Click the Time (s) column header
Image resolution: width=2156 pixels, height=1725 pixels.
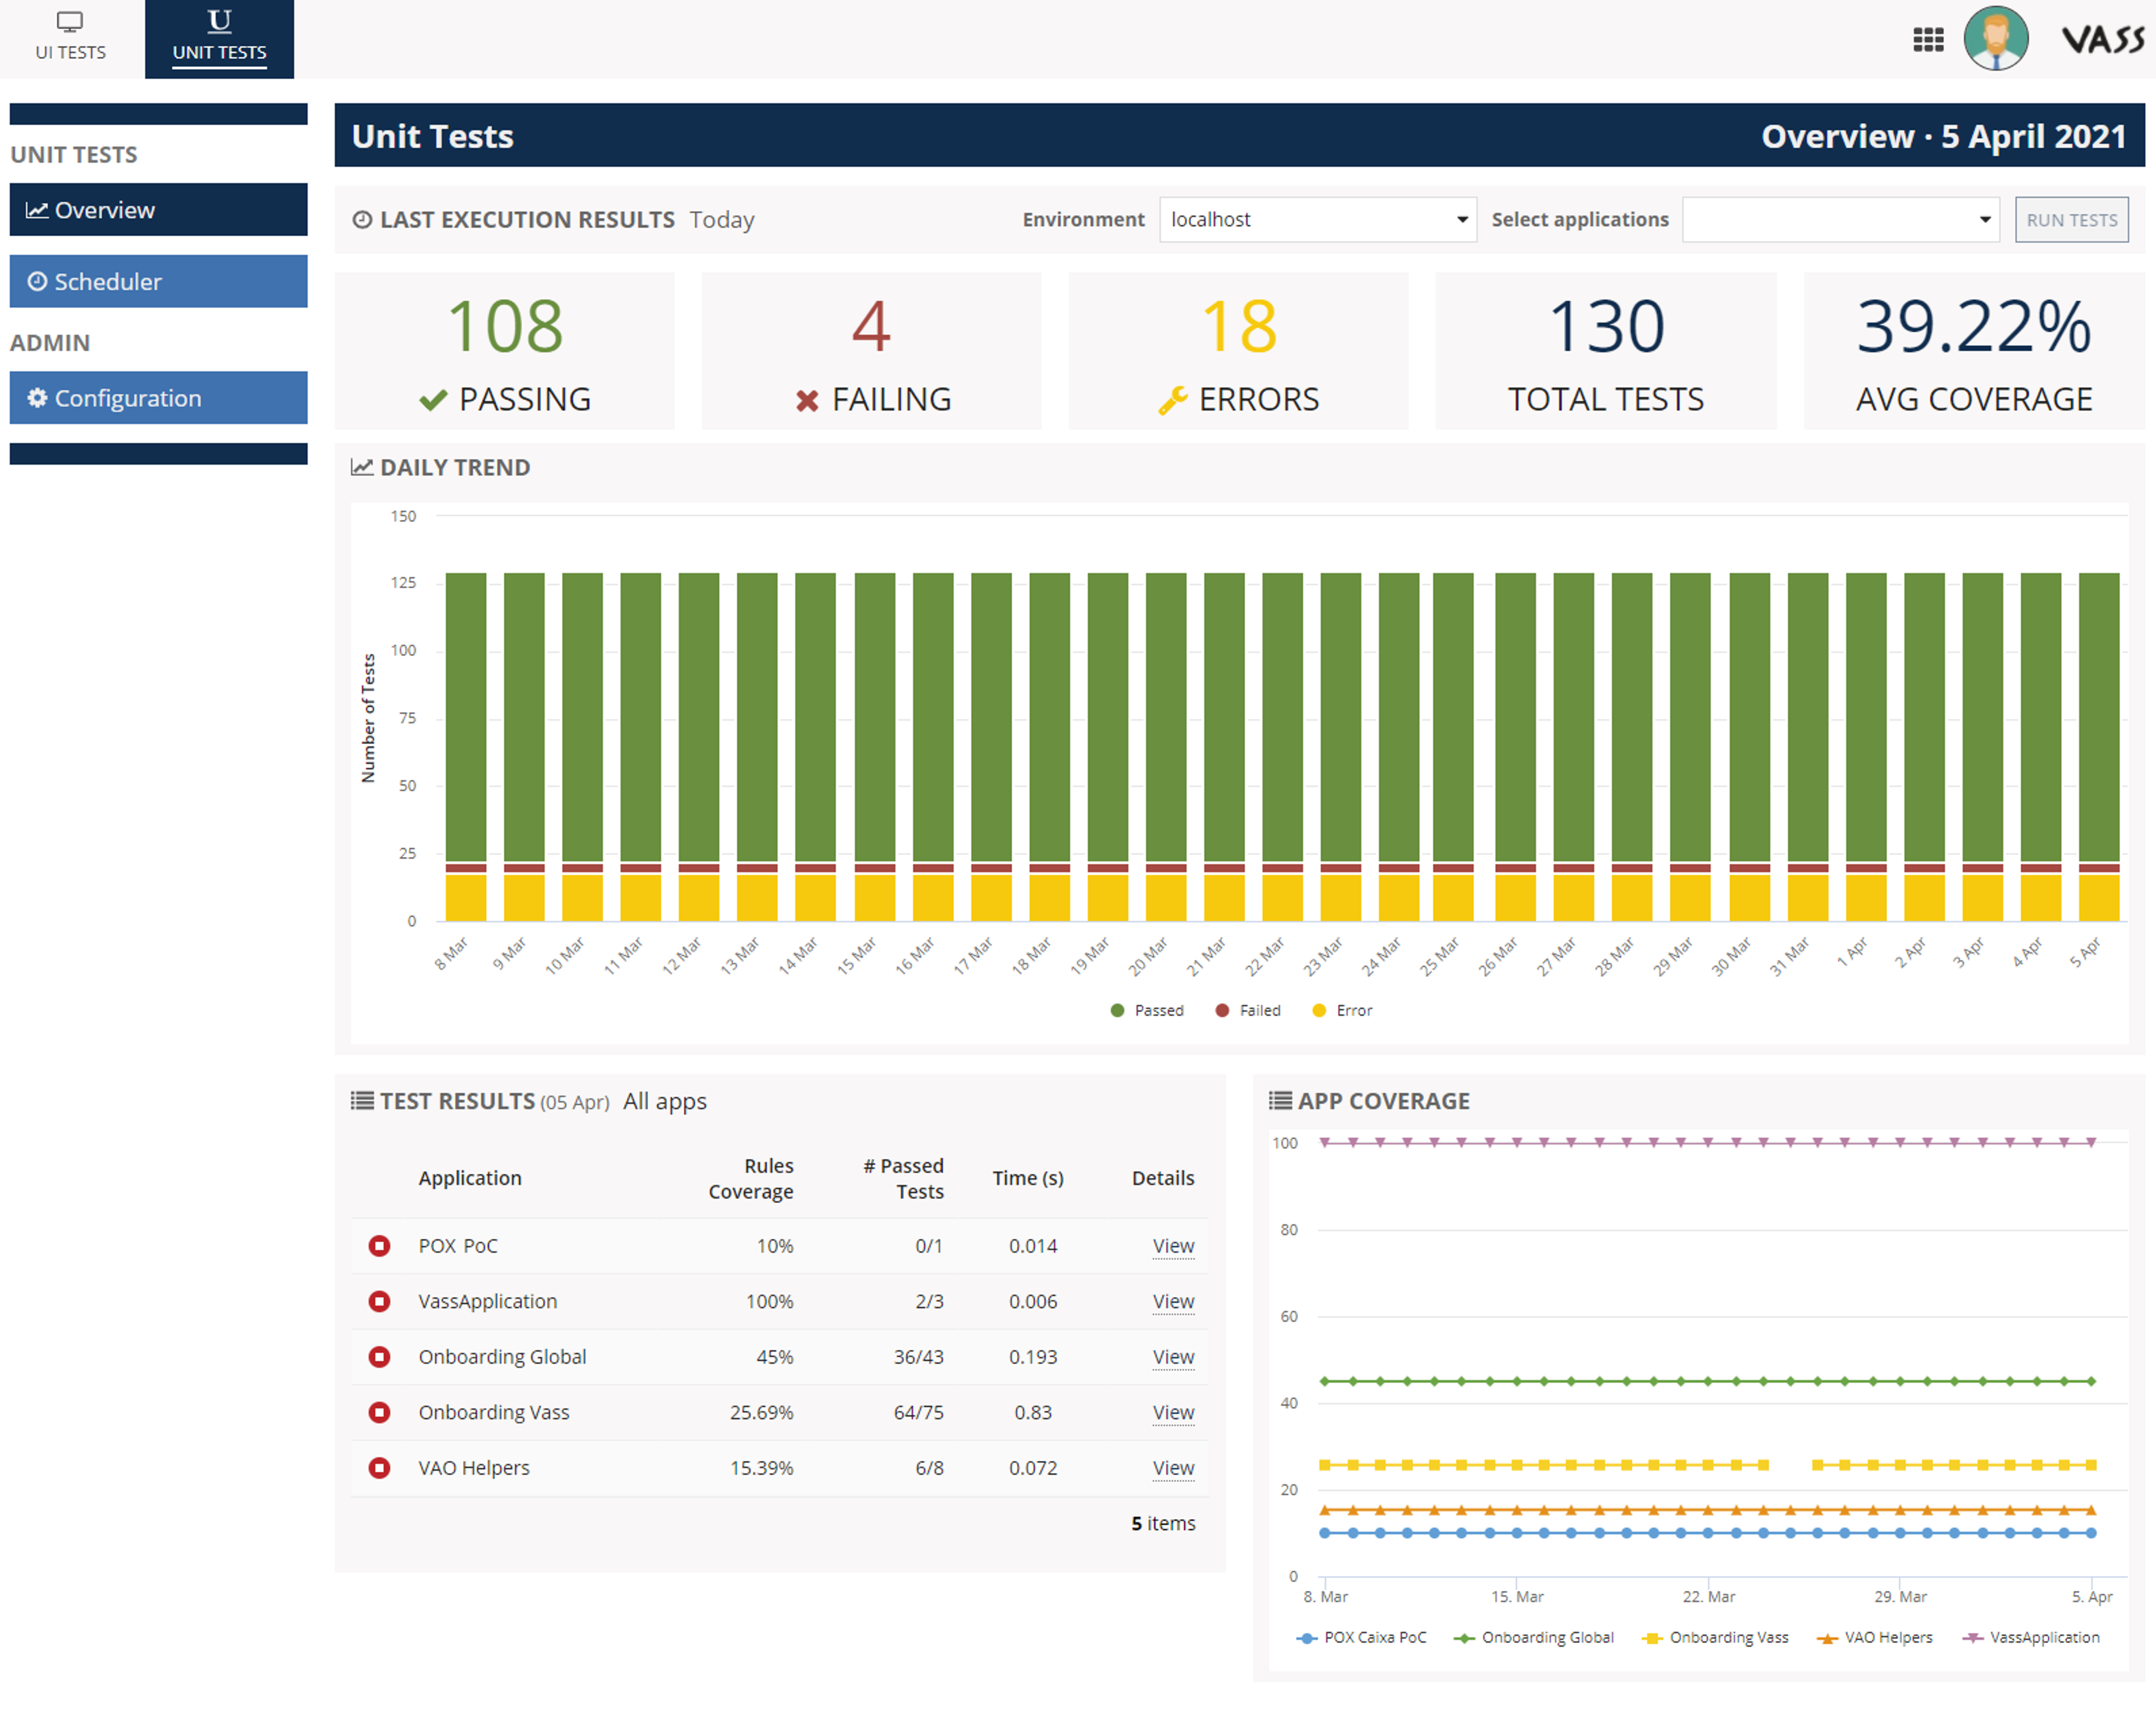pos(1028,1178)
